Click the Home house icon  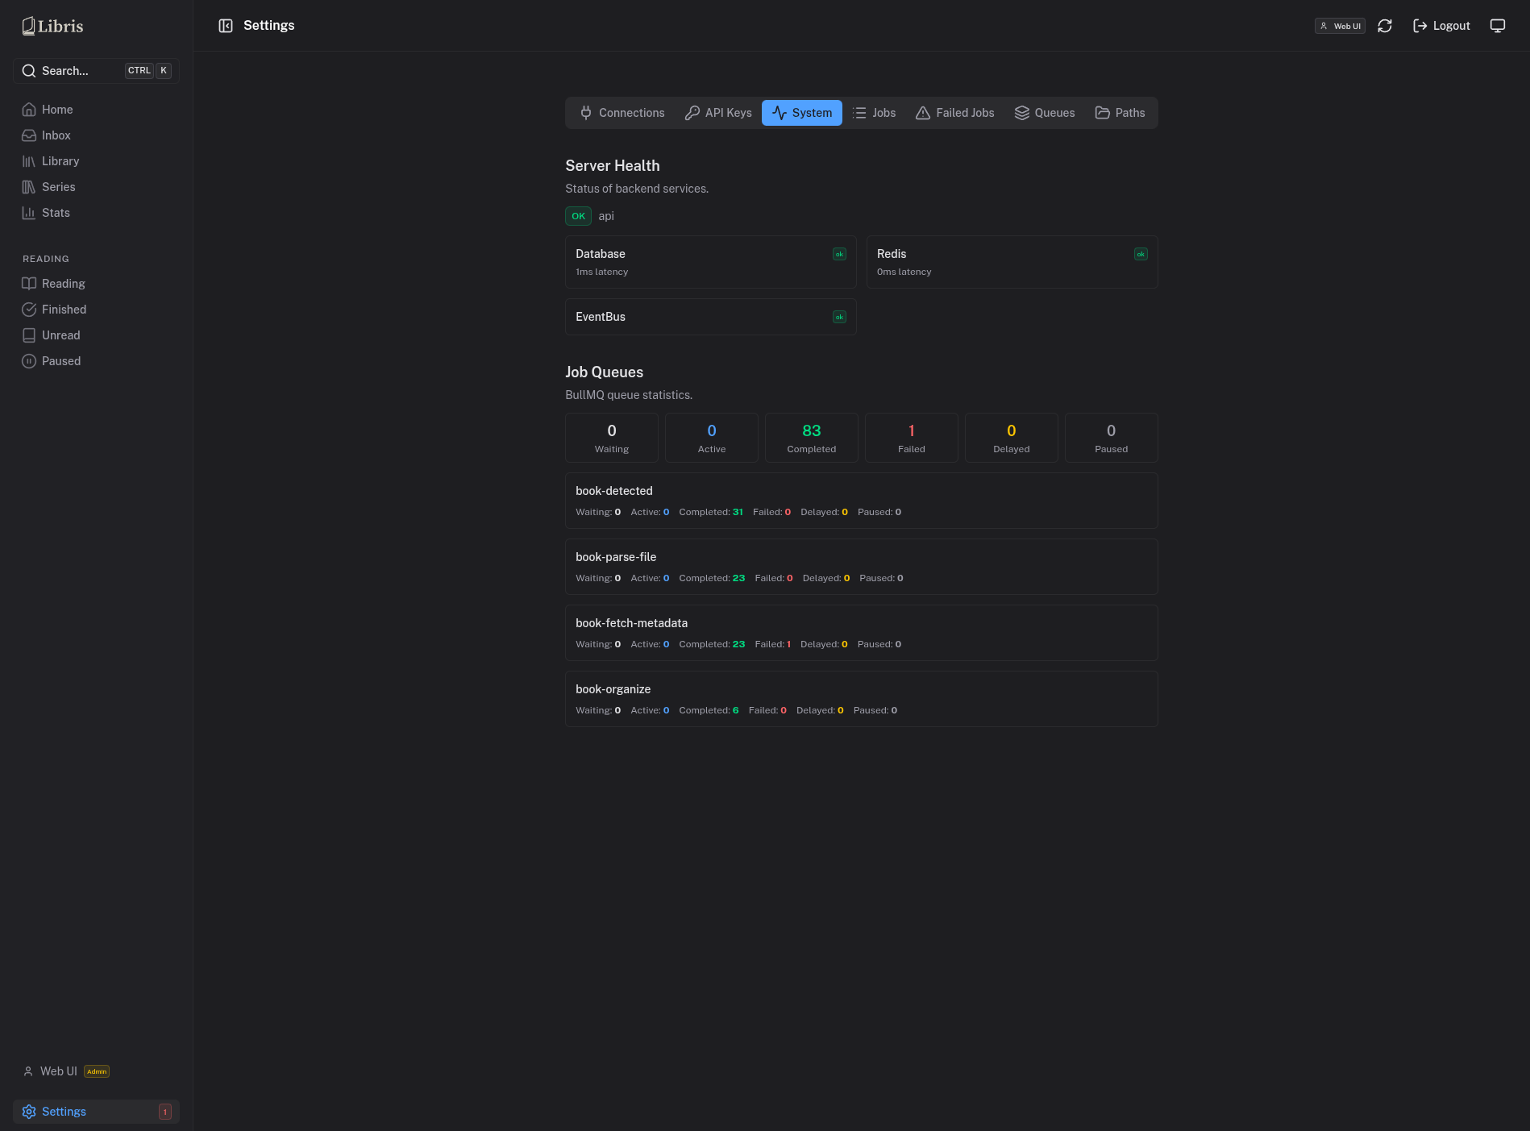click(29, 110)
